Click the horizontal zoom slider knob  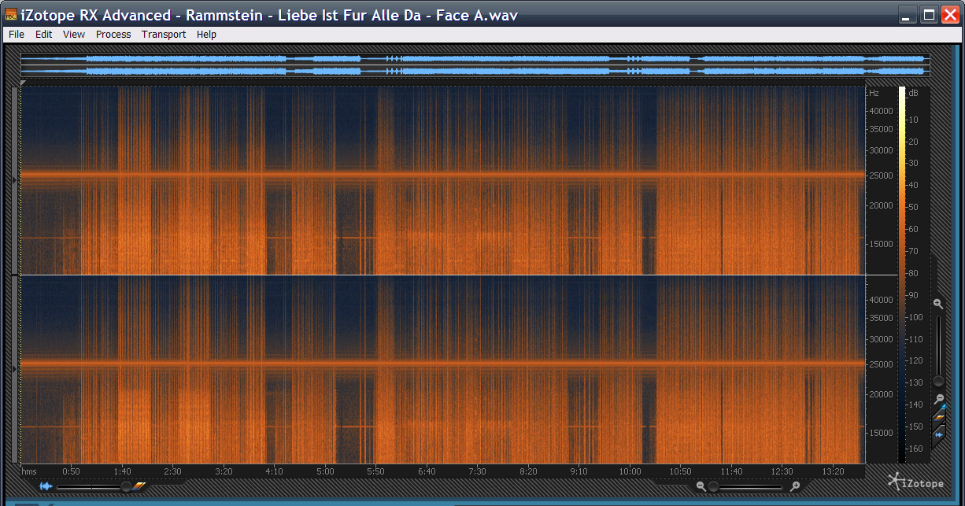[x=713, y=486]
